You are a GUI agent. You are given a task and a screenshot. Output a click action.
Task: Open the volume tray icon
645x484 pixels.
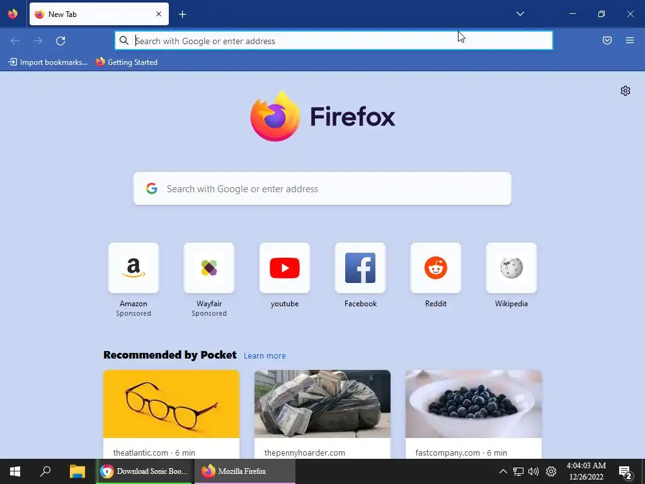click(x=534, y=471)
